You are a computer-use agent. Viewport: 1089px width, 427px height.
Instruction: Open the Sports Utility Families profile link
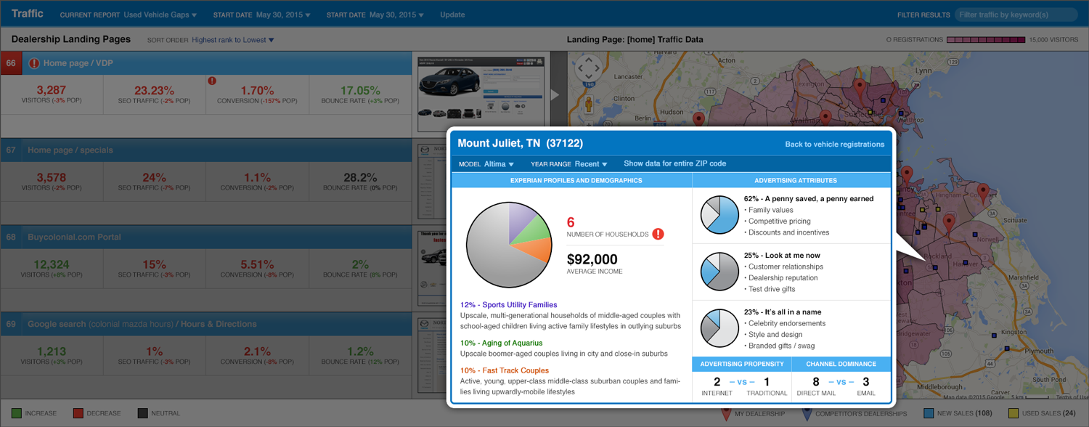click(x=509, y=305)
